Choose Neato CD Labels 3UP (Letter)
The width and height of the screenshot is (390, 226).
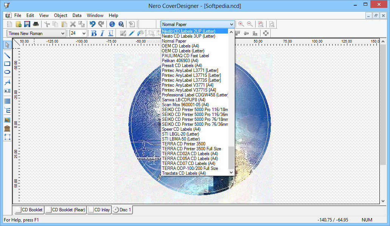click(x=194, y=36)
